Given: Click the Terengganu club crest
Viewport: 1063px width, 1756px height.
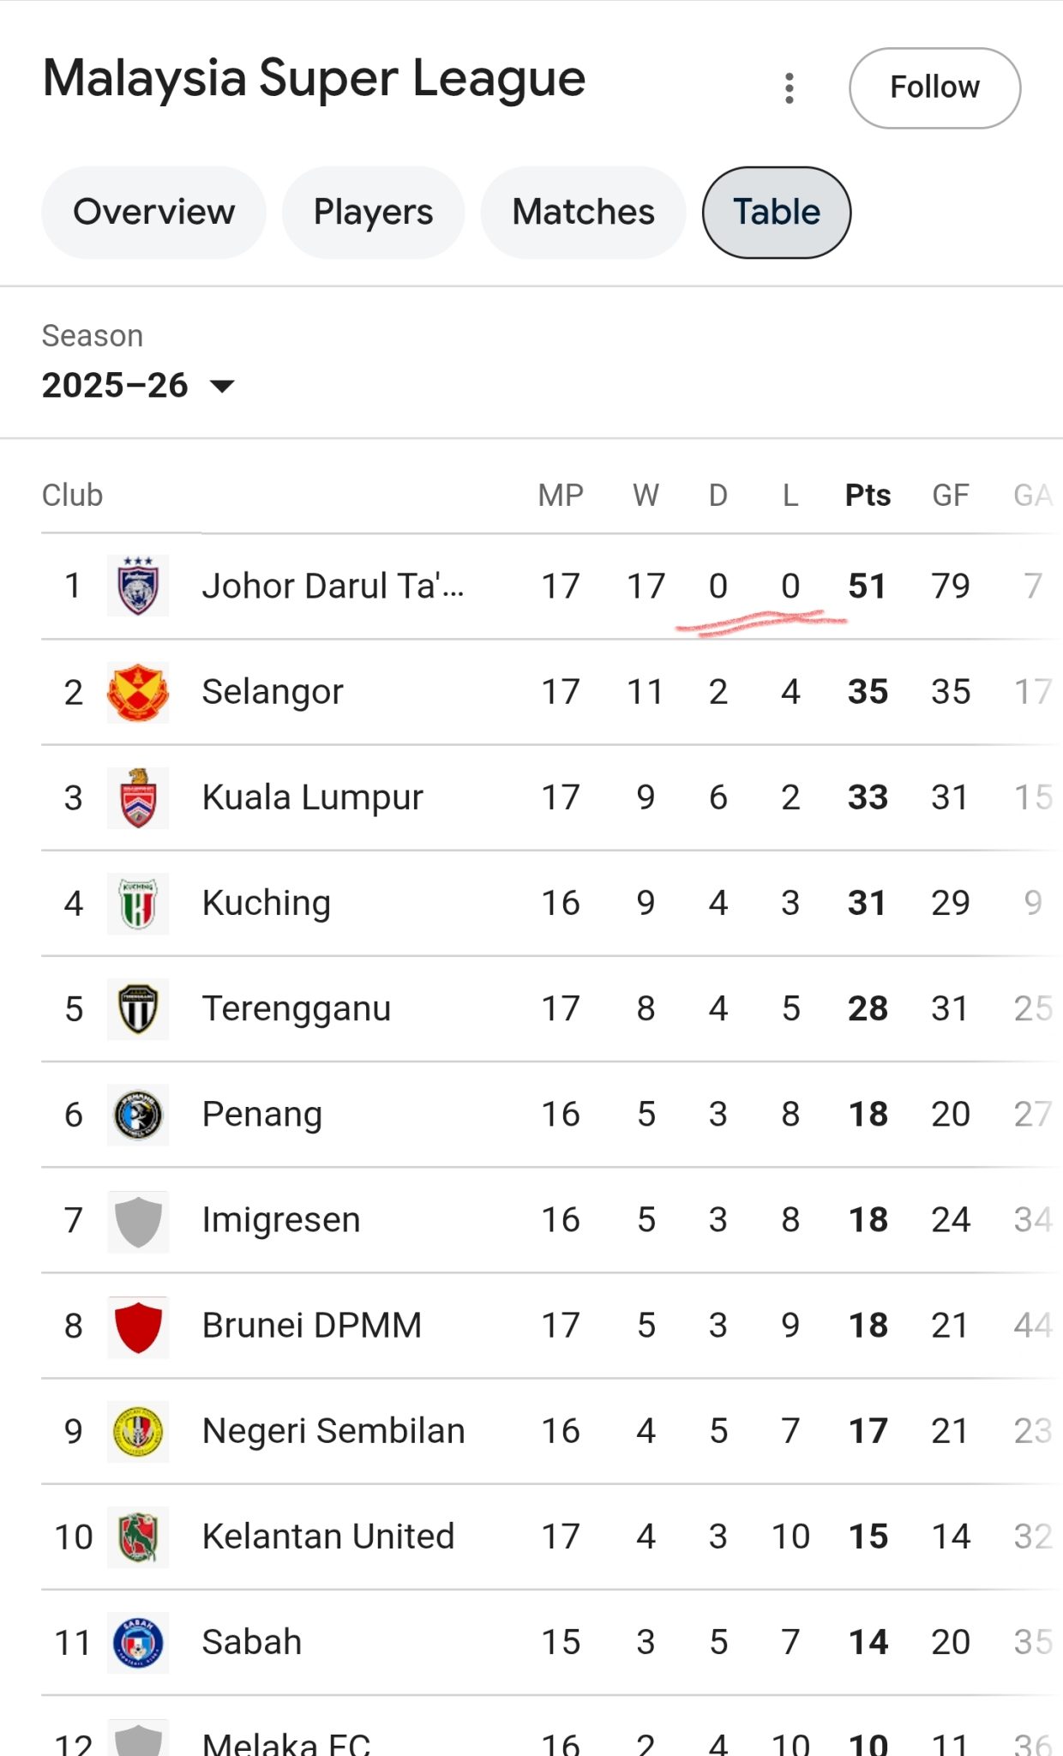Looking at the screenshot, I should (138, 1009).
